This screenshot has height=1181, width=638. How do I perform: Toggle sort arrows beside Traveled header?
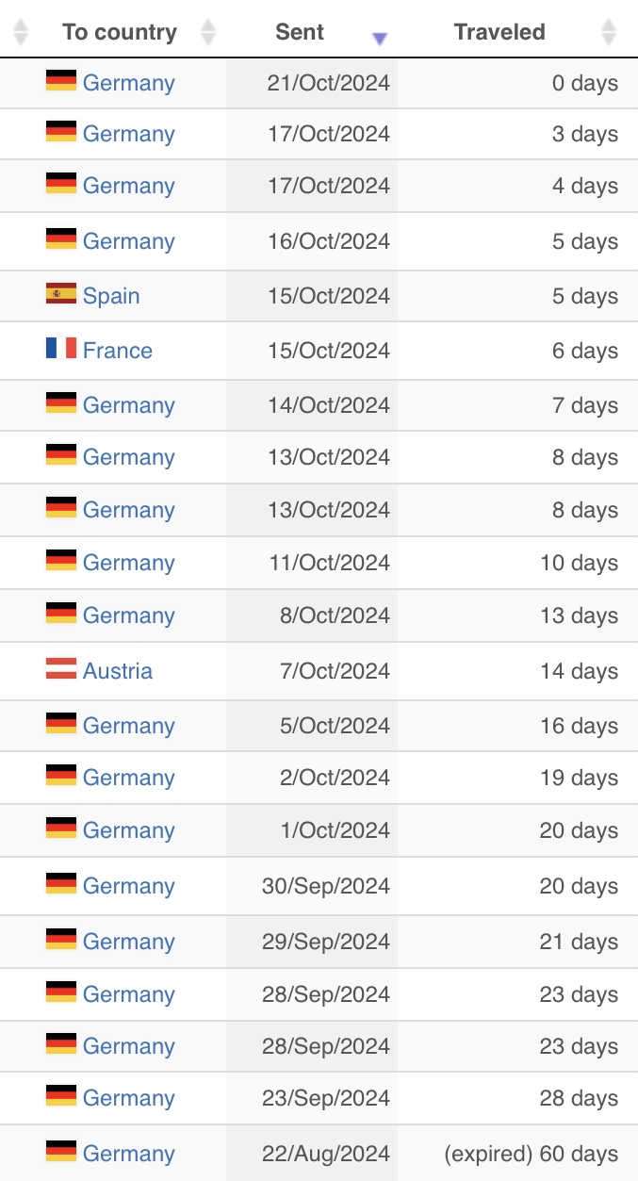click(x=609, y=32)
